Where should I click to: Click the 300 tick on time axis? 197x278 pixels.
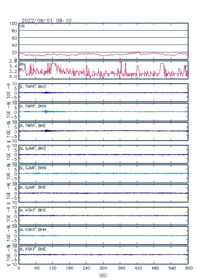point(103,268)
